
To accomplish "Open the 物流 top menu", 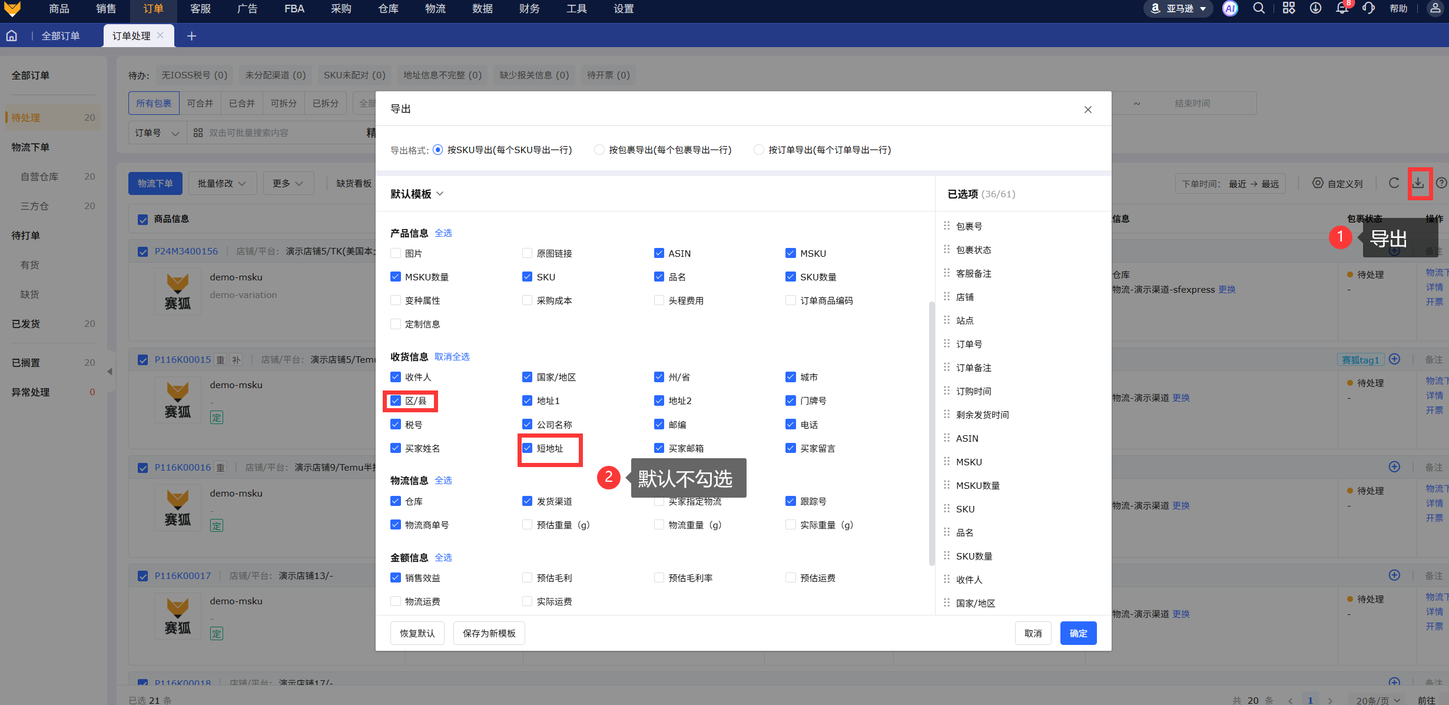I will click(435, 8).
